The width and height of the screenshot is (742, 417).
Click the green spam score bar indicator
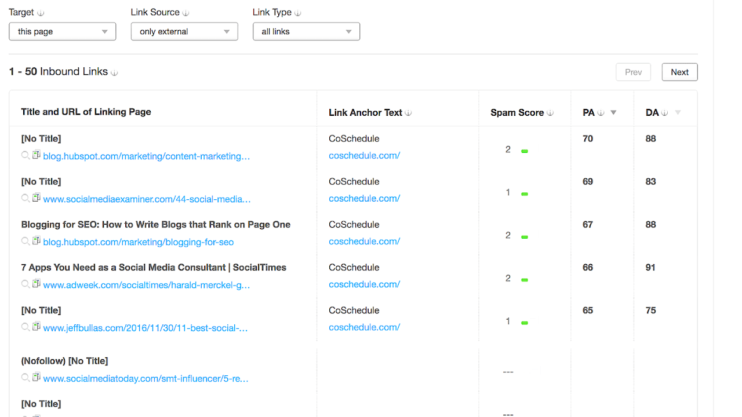pos(525,149)
